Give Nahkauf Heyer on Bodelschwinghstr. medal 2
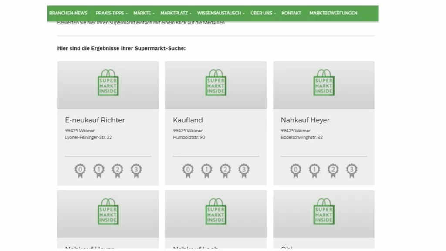 point(333,170)
